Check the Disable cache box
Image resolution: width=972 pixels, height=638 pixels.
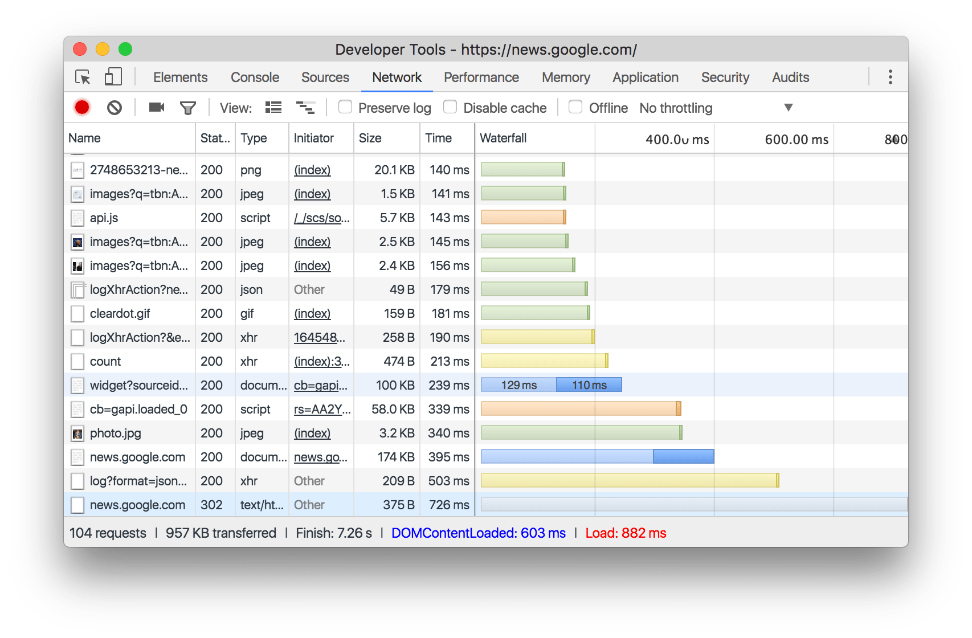450,107
